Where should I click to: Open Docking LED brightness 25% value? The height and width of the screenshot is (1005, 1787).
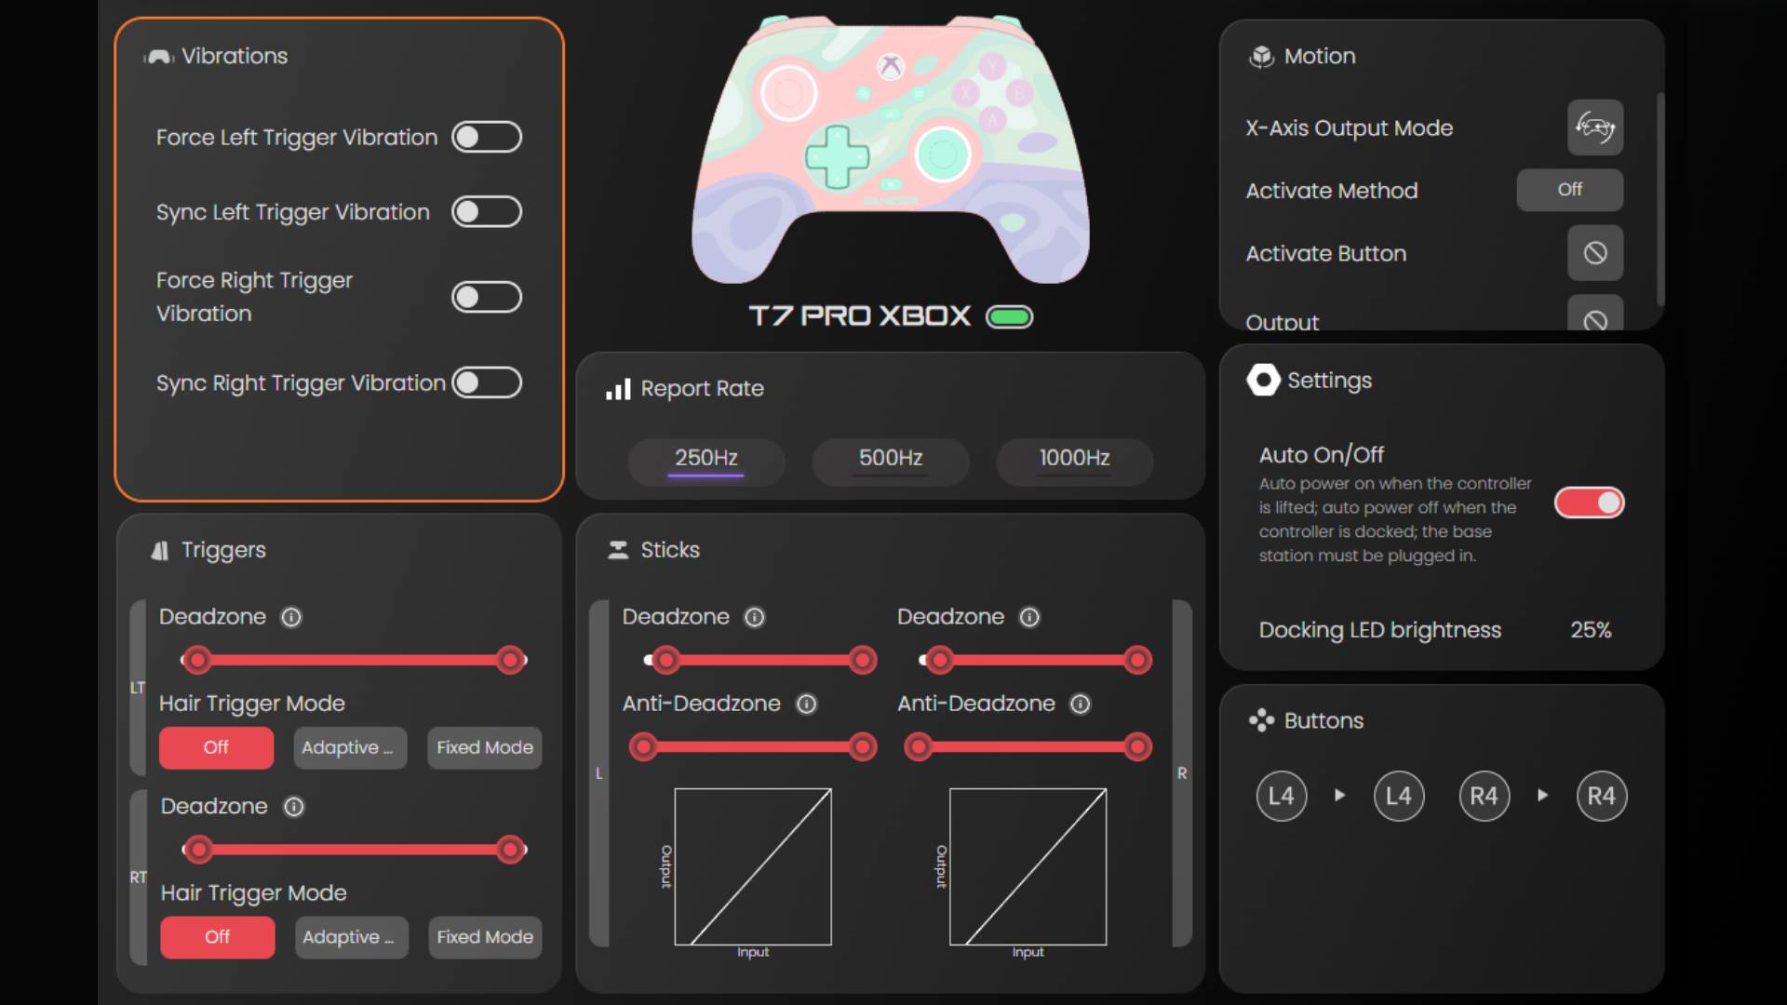pos(1591,630)
